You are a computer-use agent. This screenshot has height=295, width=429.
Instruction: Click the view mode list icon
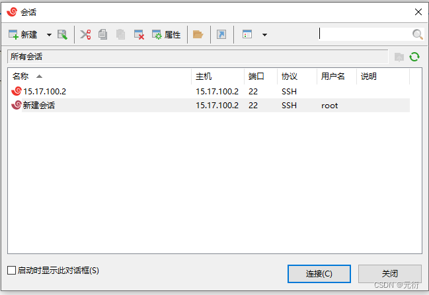pyautogui.click(x=247, y=35)
